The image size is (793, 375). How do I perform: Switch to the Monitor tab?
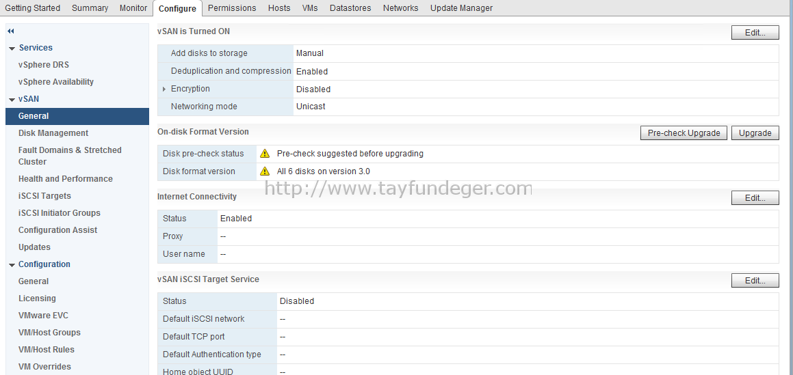pos(133,8)
